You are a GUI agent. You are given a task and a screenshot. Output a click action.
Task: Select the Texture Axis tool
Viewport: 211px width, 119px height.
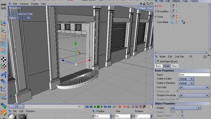click(4, 66)
